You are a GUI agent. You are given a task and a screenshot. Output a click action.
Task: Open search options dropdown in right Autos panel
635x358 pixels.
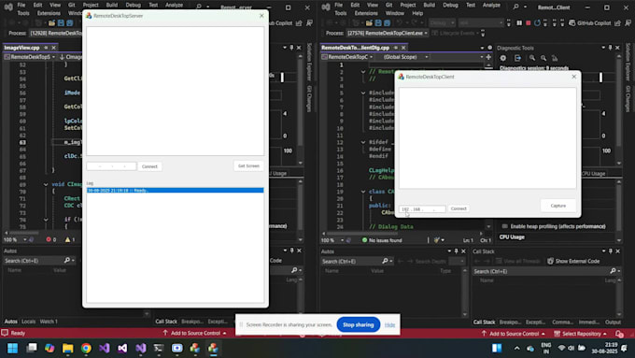pos(391,261)
